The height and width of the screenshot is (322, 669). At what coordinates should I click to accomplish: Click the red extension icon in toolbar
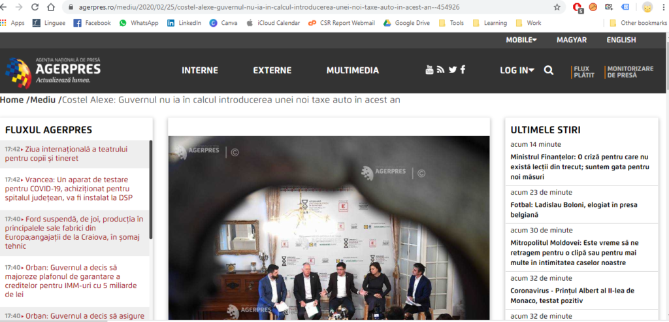click(578, 7)
